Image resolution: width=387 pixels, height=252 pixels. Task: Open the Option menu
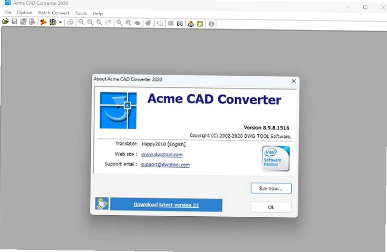pyautogui.click(x=25, y=12)
